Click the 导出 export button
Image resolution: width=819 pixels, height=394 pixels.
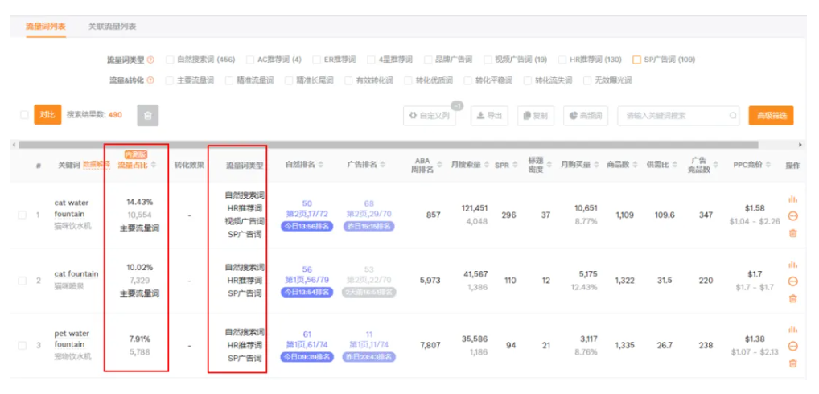(489, 115)
